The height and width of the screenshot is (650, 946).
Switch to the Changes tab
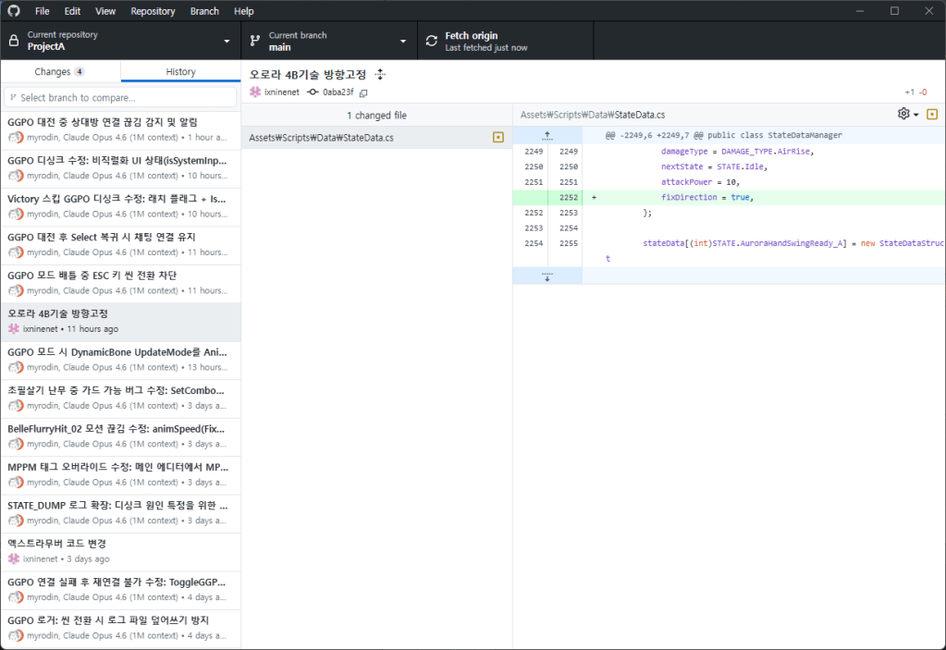pyautogui.click(x=60, y=71)
